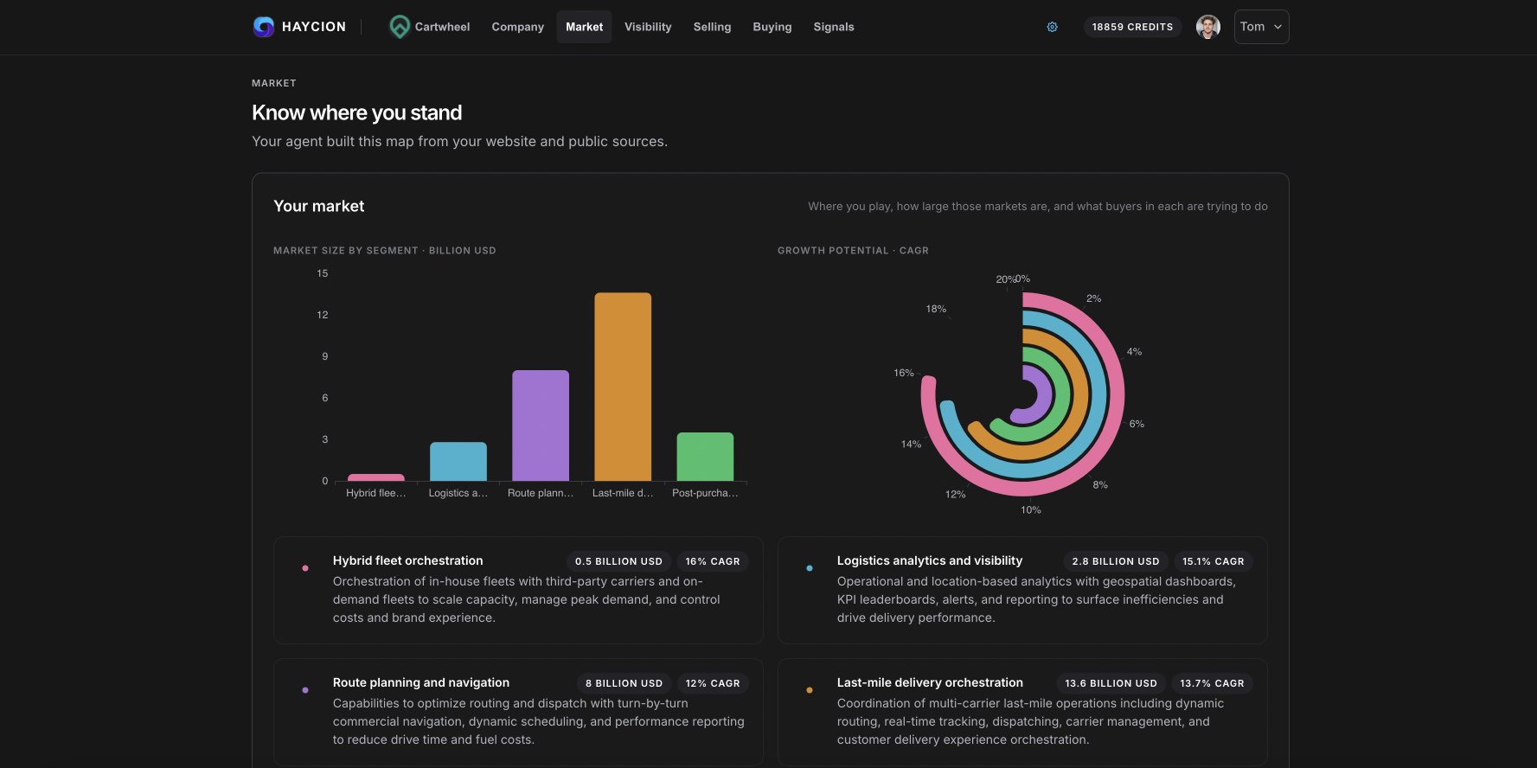Click the Haycion swirl logo icon

click(x=264, y=27)
